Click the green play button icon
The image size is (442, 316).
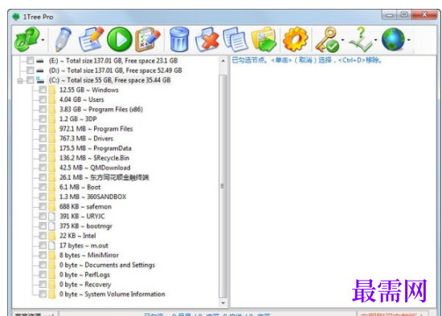click(120, 39)
